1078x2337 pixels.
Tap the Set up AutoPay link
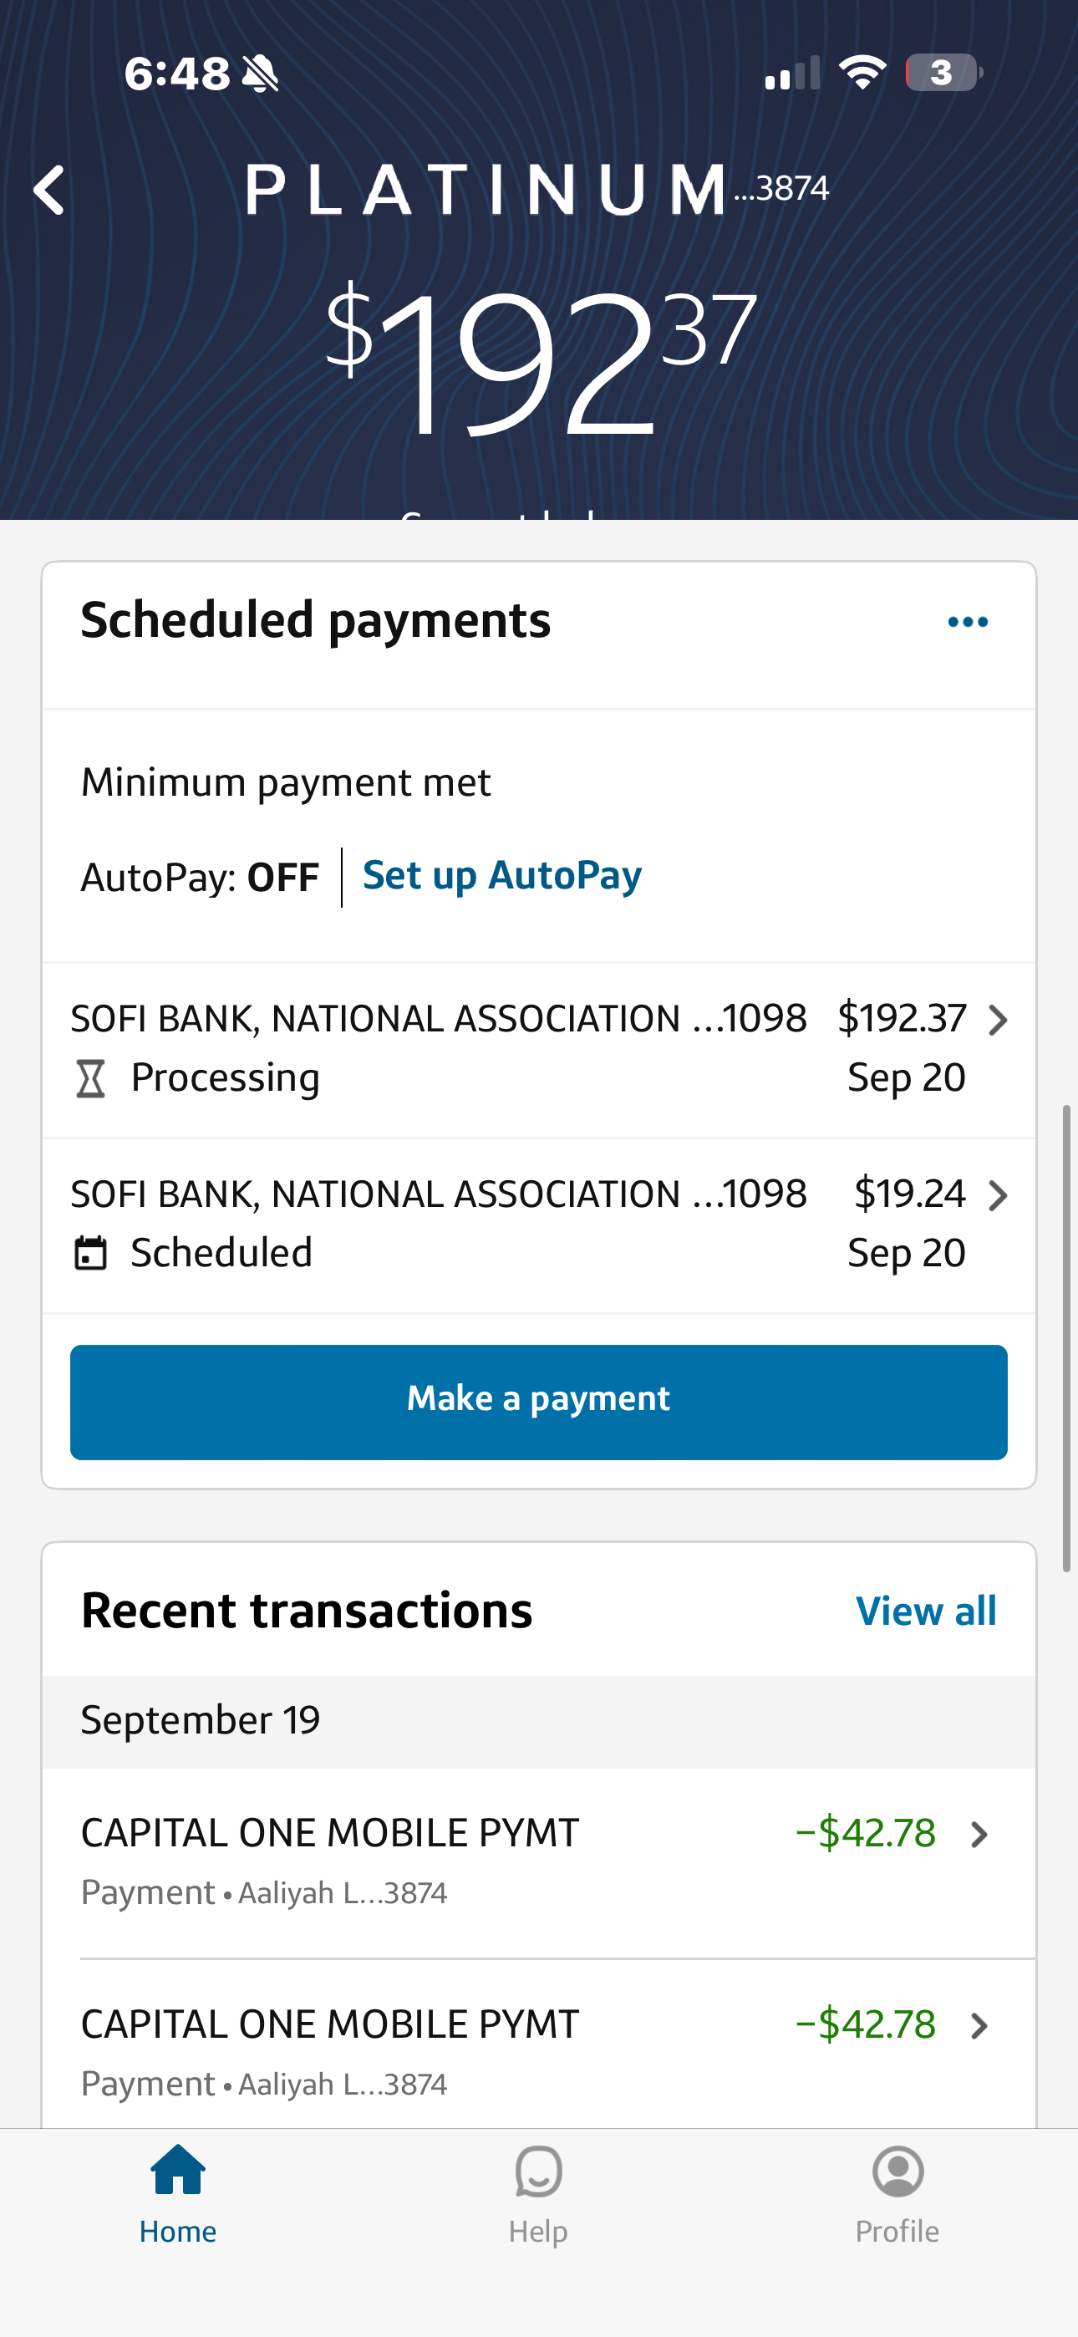[x=501, y=875]
